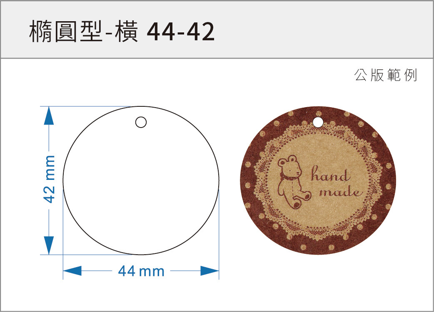The width and height of the screenshot is (434, 312).
Task: Click the center of the blank circle outline
Action: [141, 180]
